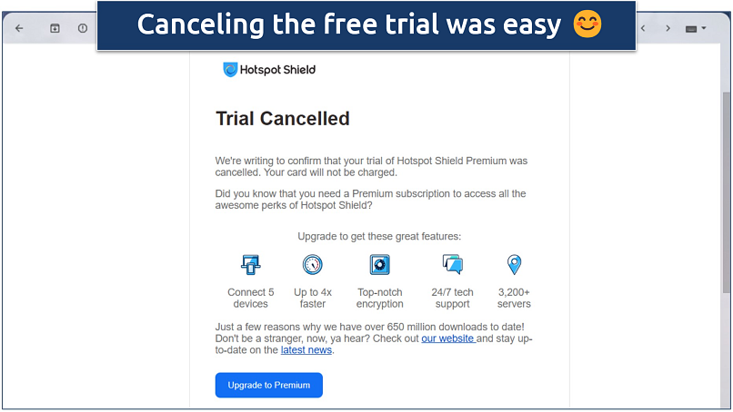Image resolution: width=733 pixels, height=412 pixels.
Task: Click the archive email icon
Action: 55,28
